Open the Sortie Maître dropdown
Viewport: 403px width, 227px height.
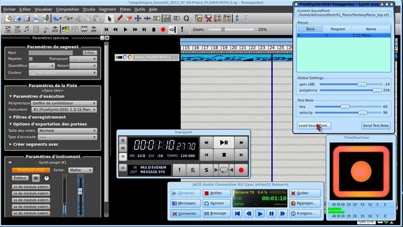click(81, 170)
